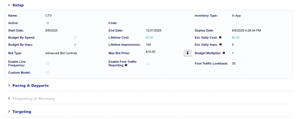Screen dimensions: 297x119
Task: Click the Targeting heading text
Action: coord(22,112)
